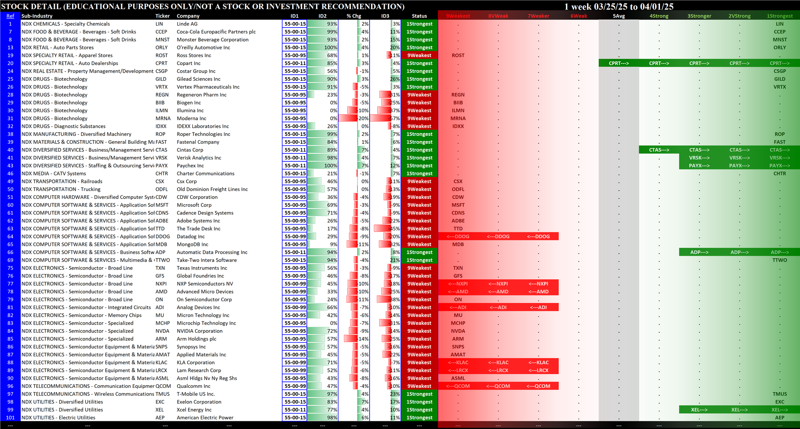Click 'NDX MEDIA - CATV Systems' sub-industry cell
The height and width of the screenshot is (429, 800).
(54, 174)
